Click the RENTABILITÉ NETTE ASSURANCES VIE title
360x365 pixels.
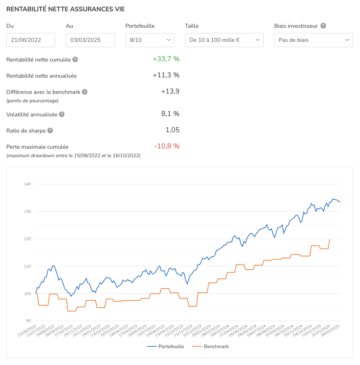[65, 9]
